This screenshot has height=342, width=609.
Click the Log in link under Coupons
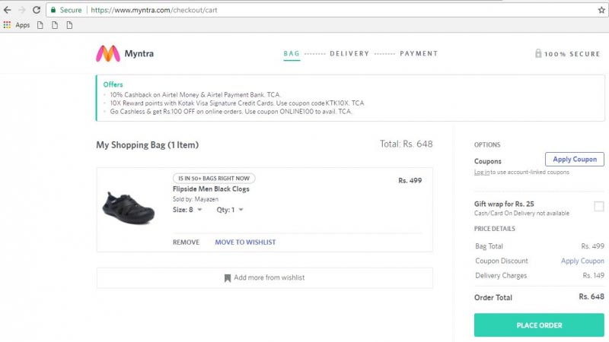click(x=482, y=173)
